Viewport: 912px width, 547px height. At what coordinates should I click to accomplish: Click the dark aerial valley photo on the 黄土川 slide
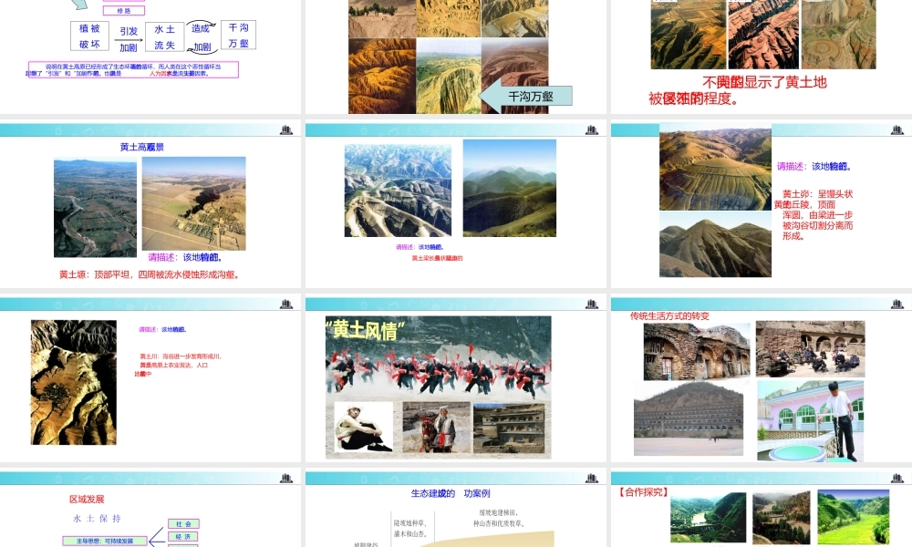73,382
